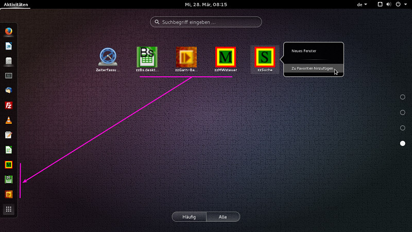The width and height of the screenshot is (412, 232).
Task: Launch Firefox from the dash
Action: [x=8, y=31]
